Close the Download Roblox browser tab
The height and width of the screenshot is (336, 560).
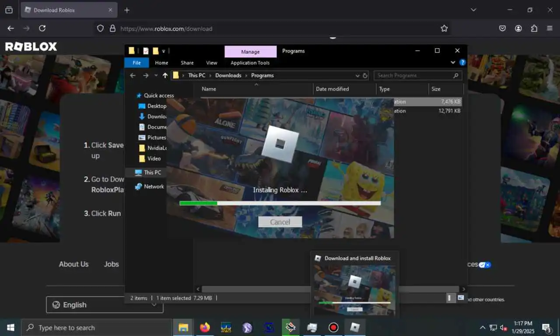coord(110,10)
